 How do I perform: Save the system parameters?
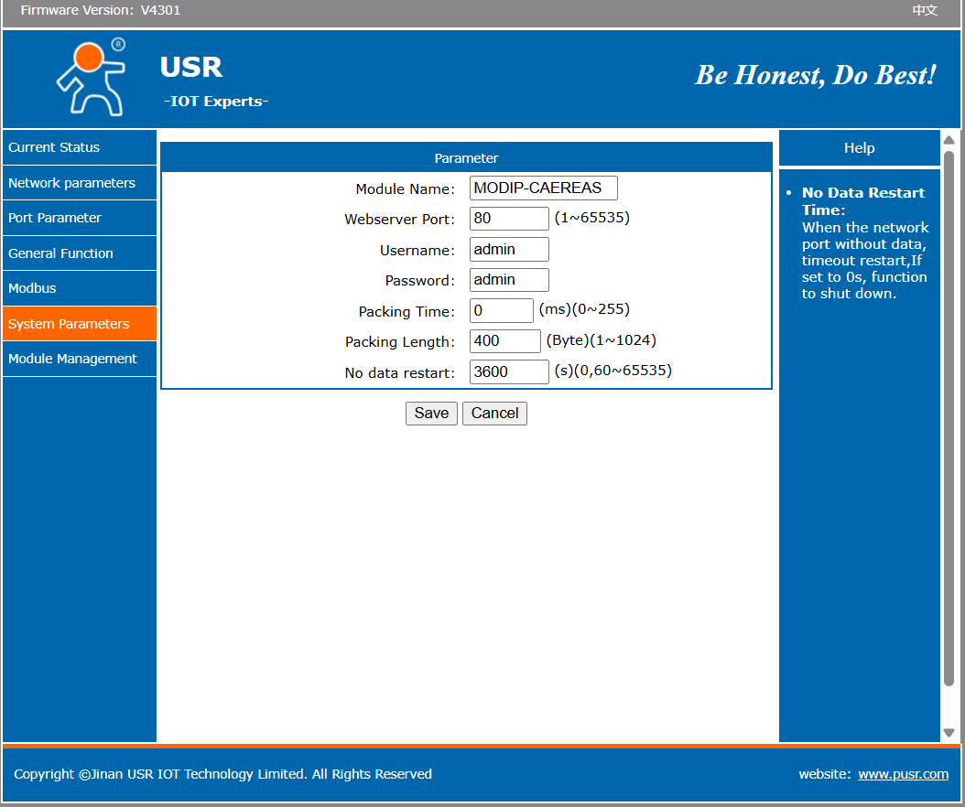point(431,413)
